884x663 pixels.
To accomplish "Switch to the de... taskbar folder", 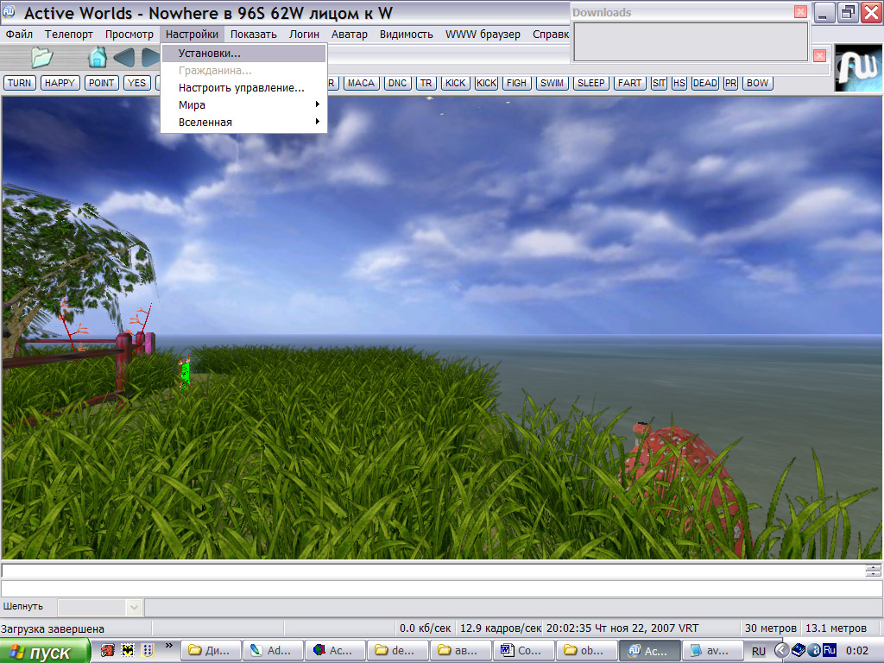I will 397,651.
